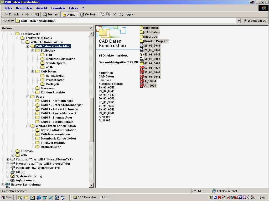Open the A_10004 CAD file

pos(150,81)
